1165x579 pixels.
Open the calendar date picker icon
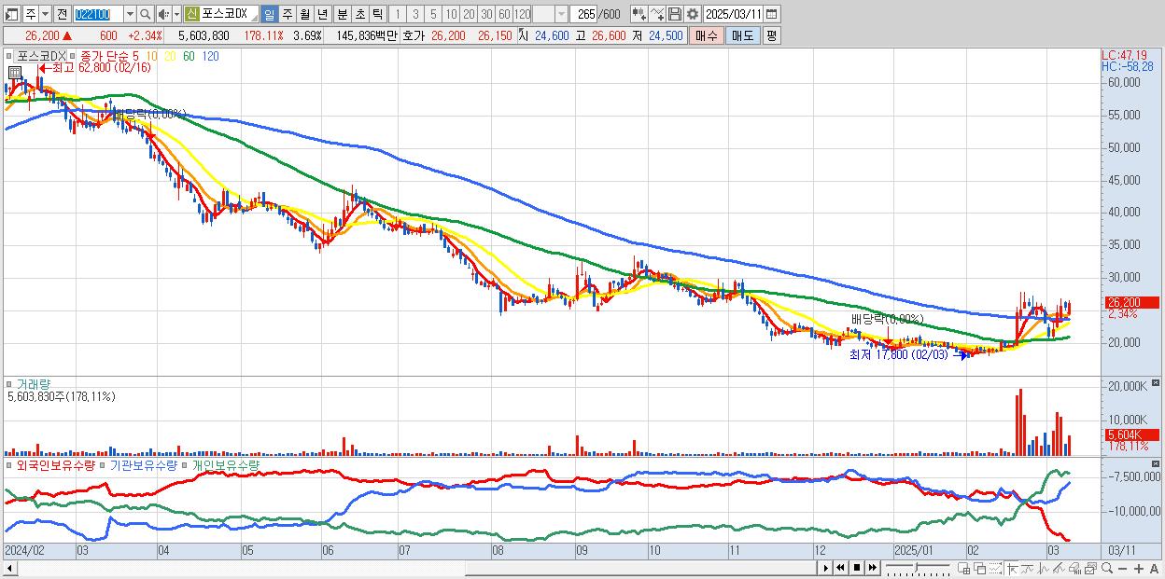[x=771, y=14]
